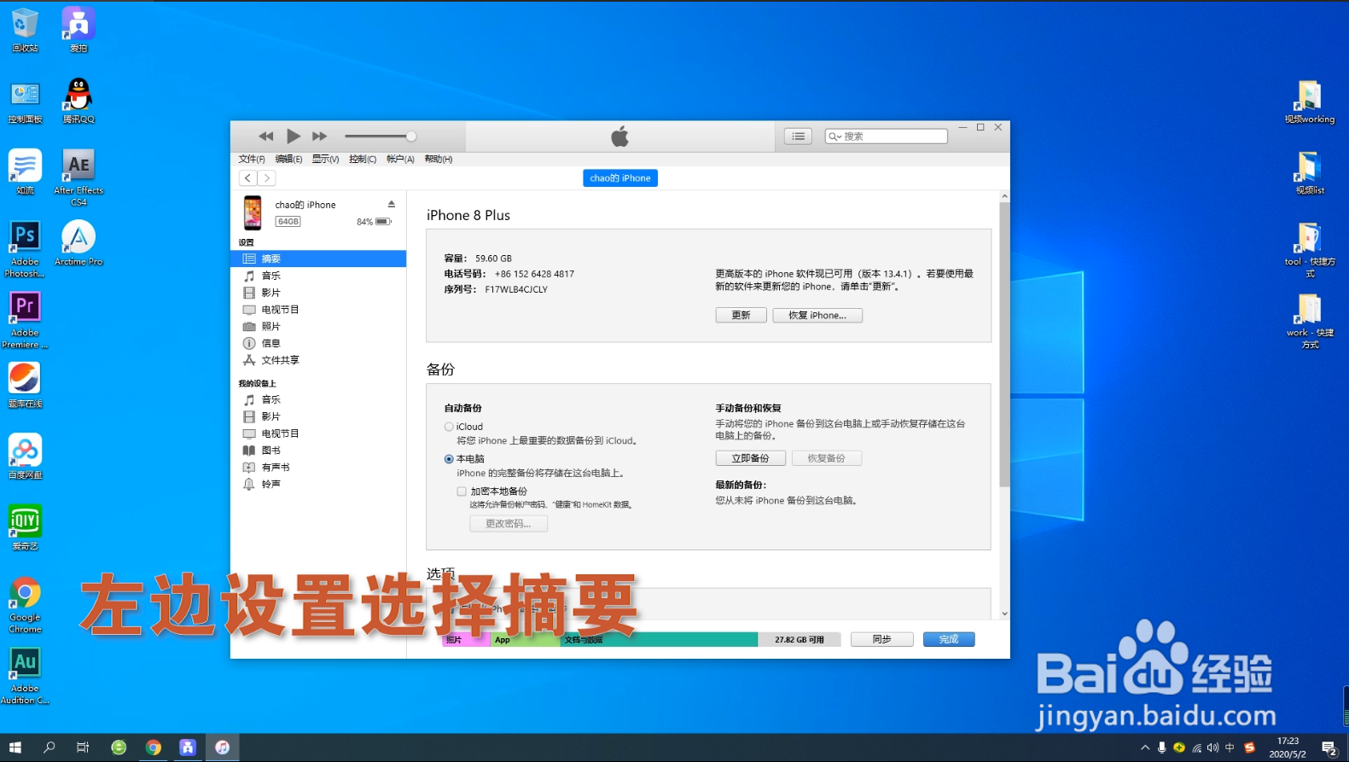1349x762 pixels.
Task: Click the 更新 button
Action: pos(741,316)
